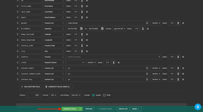Open the CSV format dropdown
This screenshot has width=203, height=112.
coord(54,95)
